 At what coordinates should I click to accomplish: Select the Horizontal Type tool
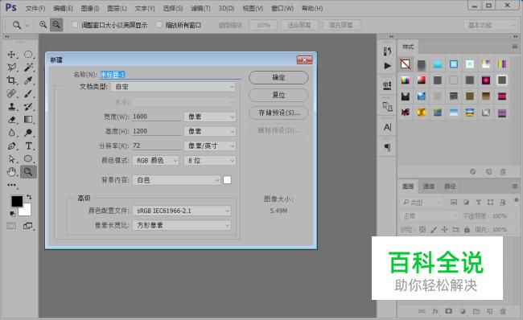click(x=28, y=146)
